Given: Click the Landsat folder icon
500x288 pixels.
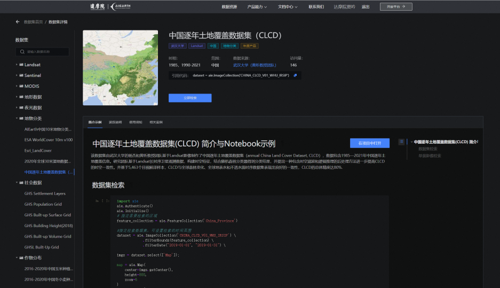Looking at the screenshot, I should click(x=21, y=65).
